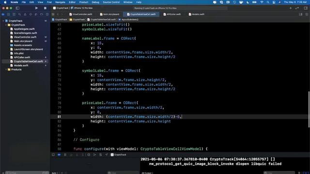Viewport: 310px width, 174px height.
Task: Open layoutSubviews() in jump bar
Action: pos(128,19)
